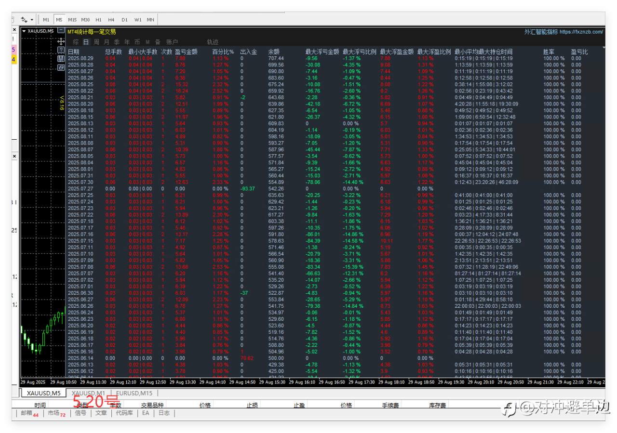Click the 时间 column header in terminal

point(40,405)
